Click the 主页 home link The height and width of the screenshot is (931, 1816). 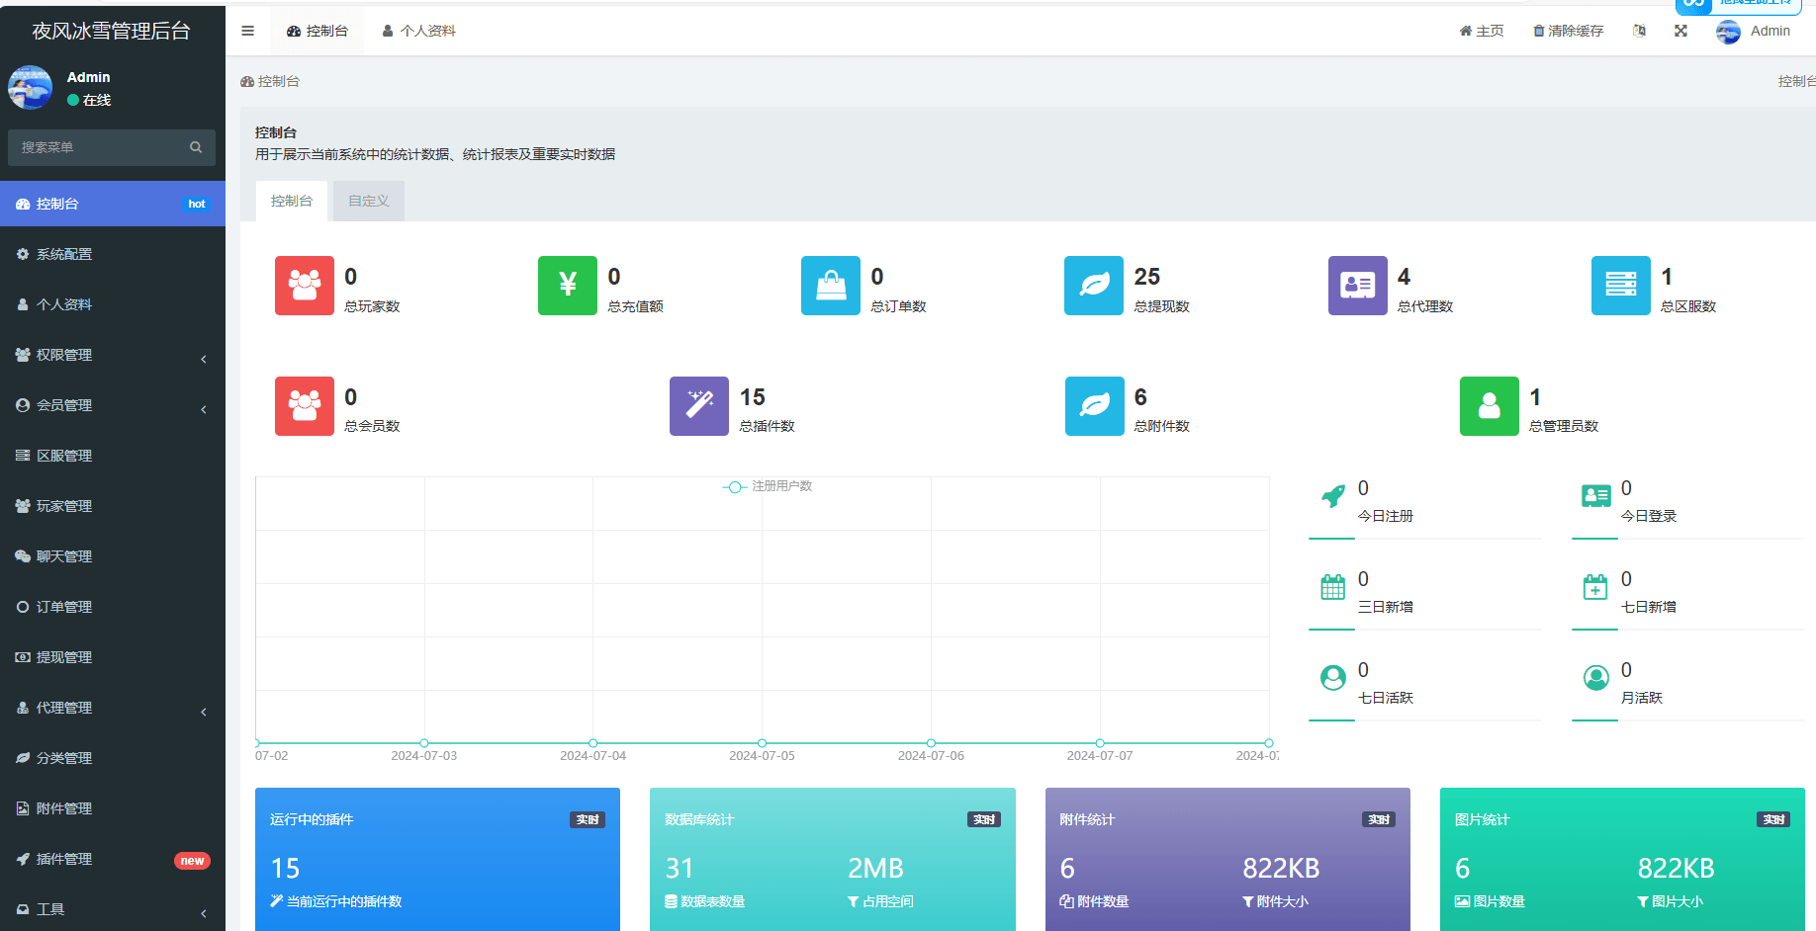1482,31
